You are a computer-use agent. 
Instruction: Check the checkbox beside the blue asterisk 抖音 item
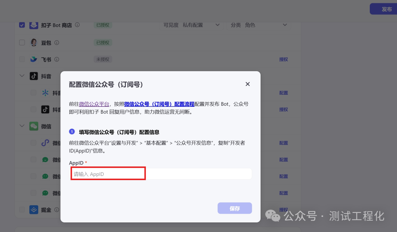point(33,93)
